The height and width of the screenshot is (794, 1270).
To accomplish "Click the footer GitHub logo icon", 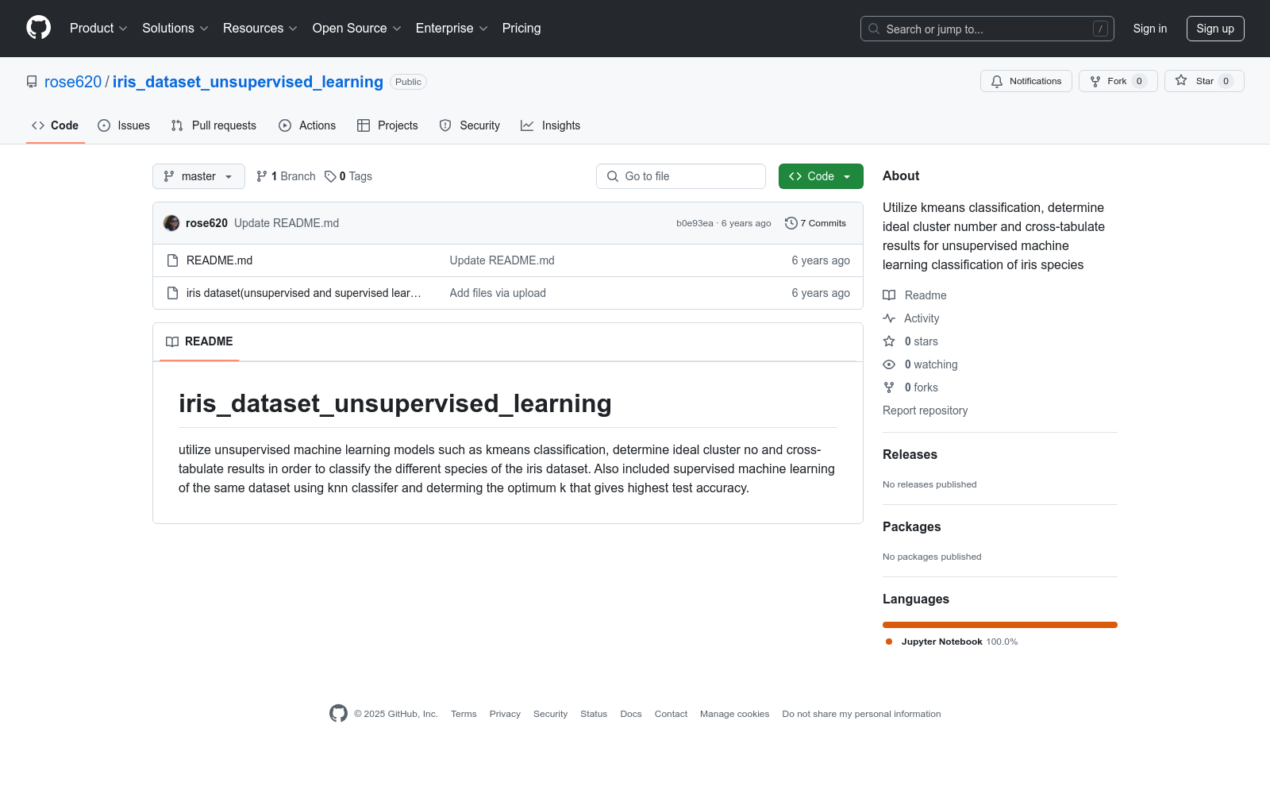I will [338, 714].
